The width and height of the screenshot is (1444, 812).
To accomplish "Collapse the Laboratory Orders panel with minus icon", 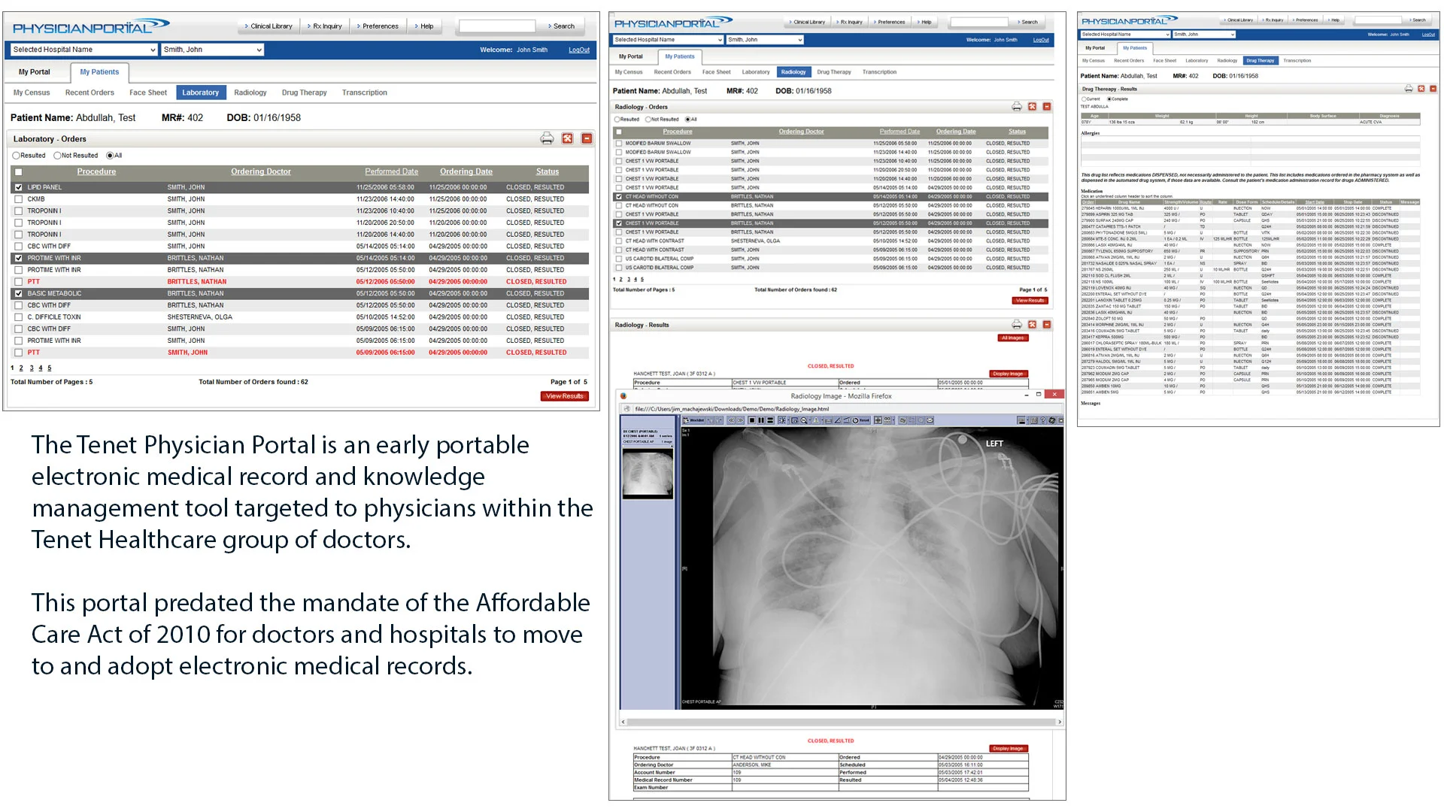I will click(x=587, y=138).
